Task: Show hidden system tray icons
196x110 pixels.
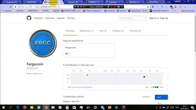Action: pos(156,107)
